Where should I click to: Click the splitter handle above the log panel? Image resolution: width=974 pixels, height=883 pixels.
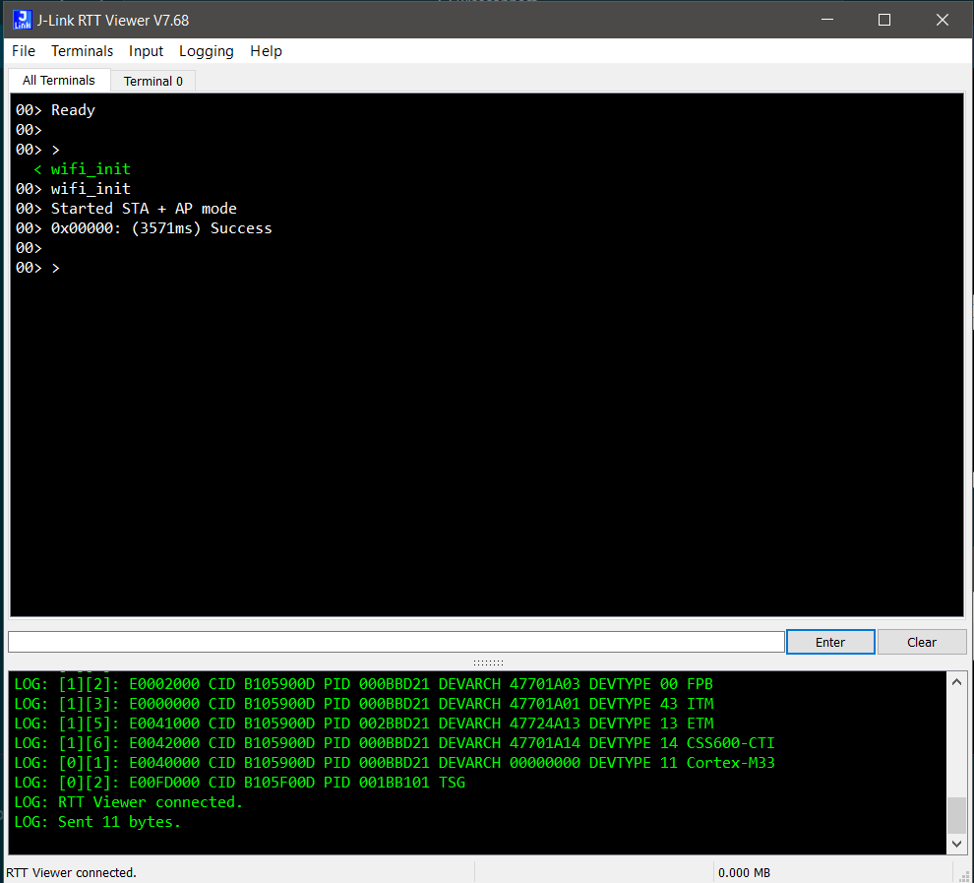488,662
